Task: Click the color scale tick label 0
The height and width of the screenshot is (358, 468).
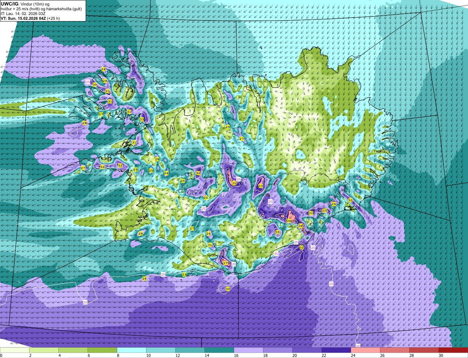Action: tap(1, 355)
